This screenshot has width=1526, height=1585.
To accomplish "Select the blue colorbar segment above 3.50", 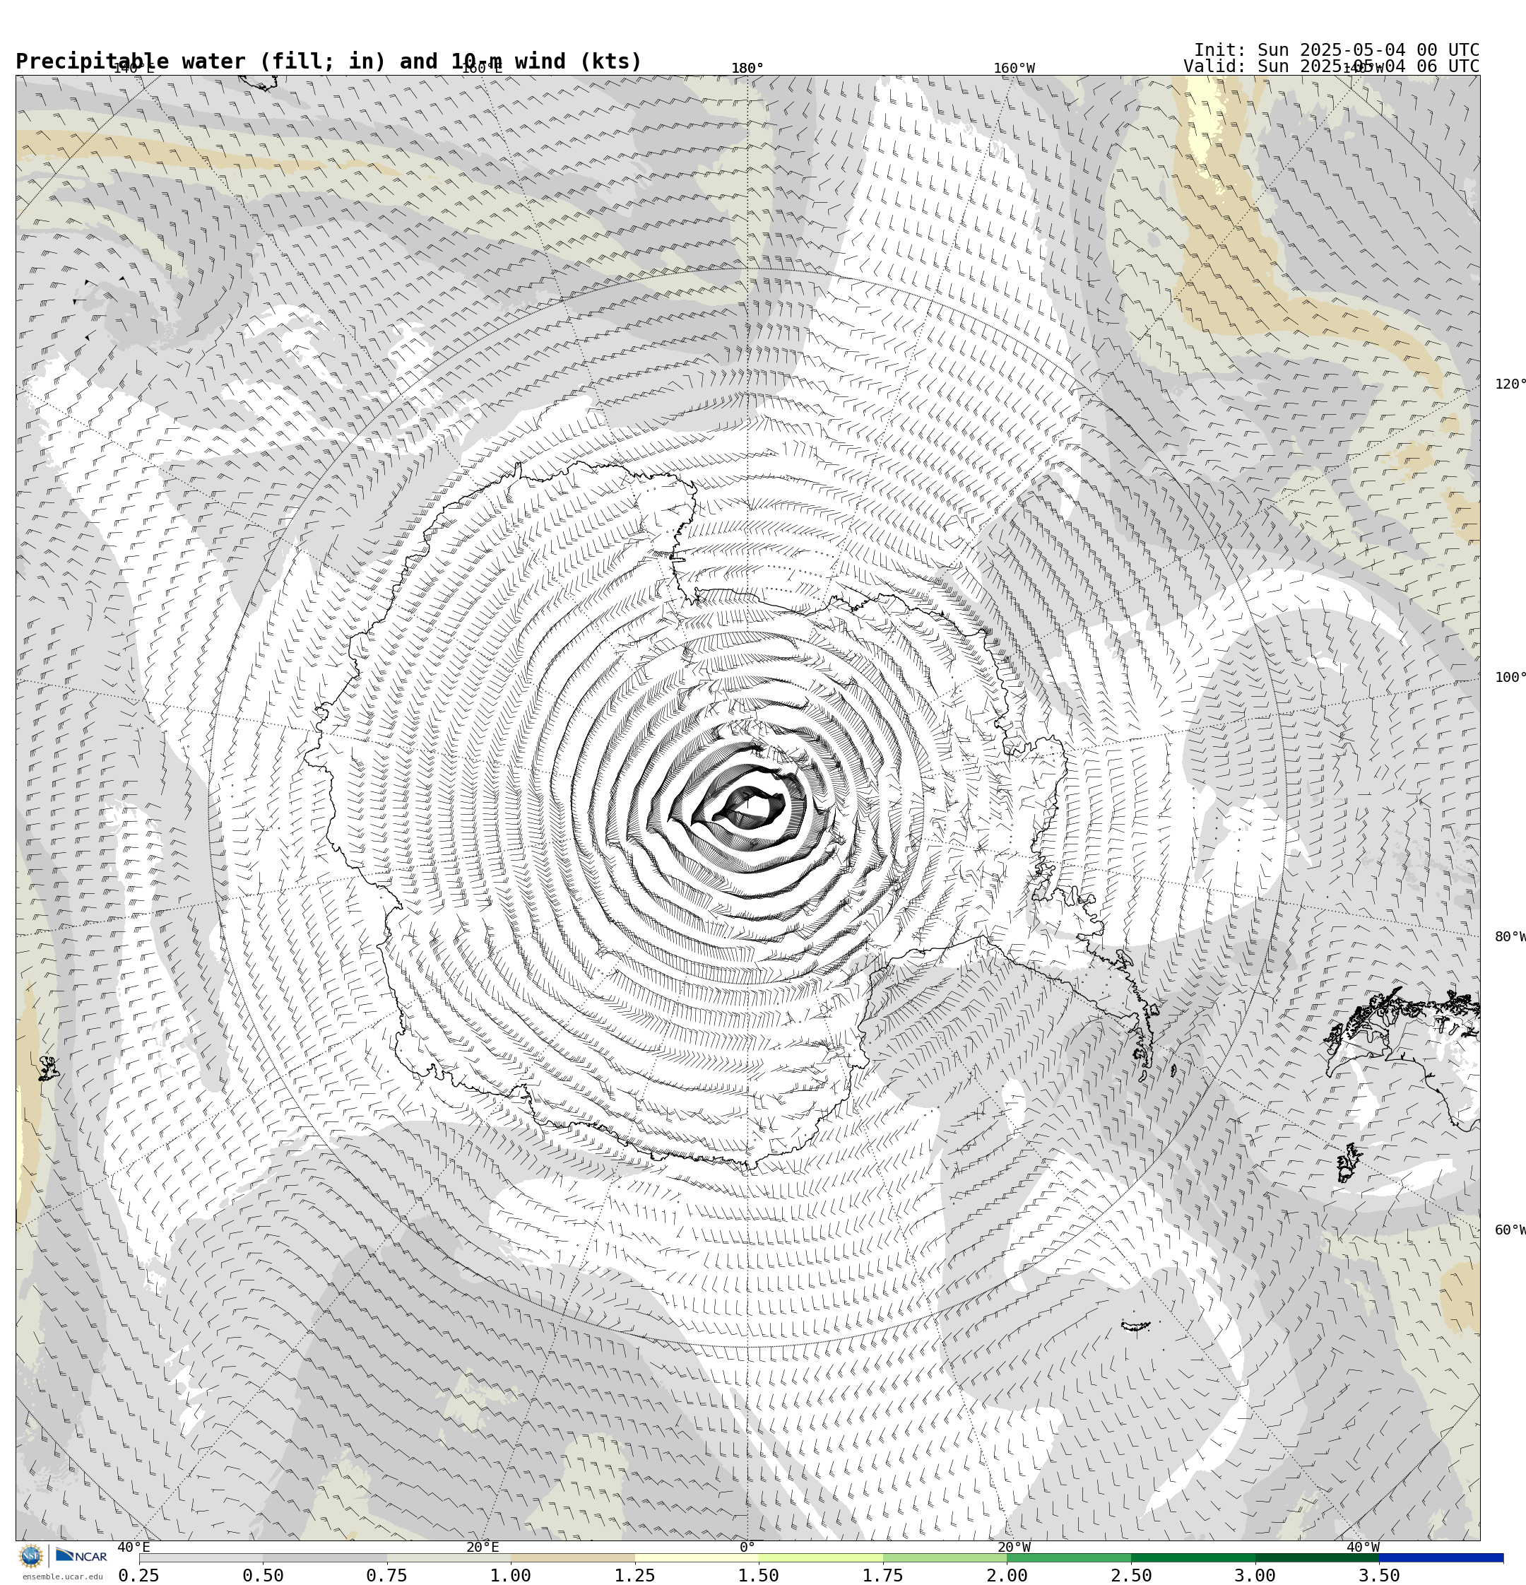I will 1442,1557.
